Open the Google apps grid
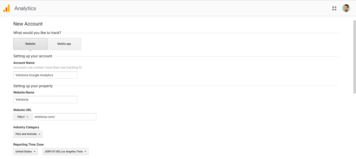The height and width of the screenshot is (159, 356). (334, 8)
